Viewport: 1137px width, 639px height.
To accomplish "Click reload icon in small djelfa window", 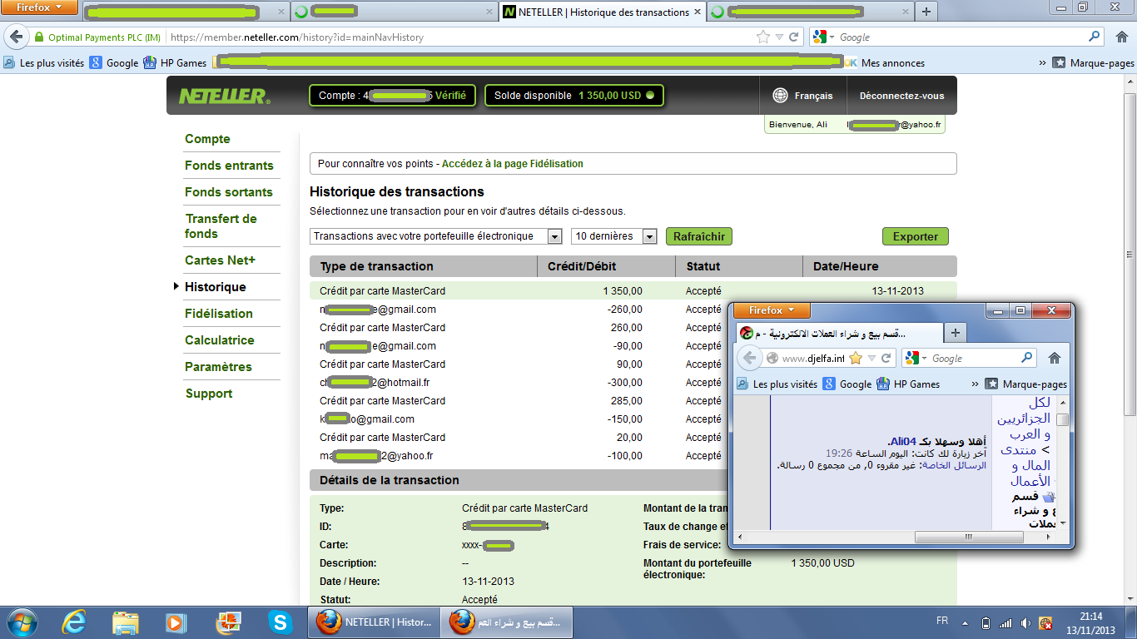I will click(x=887, y=358).
